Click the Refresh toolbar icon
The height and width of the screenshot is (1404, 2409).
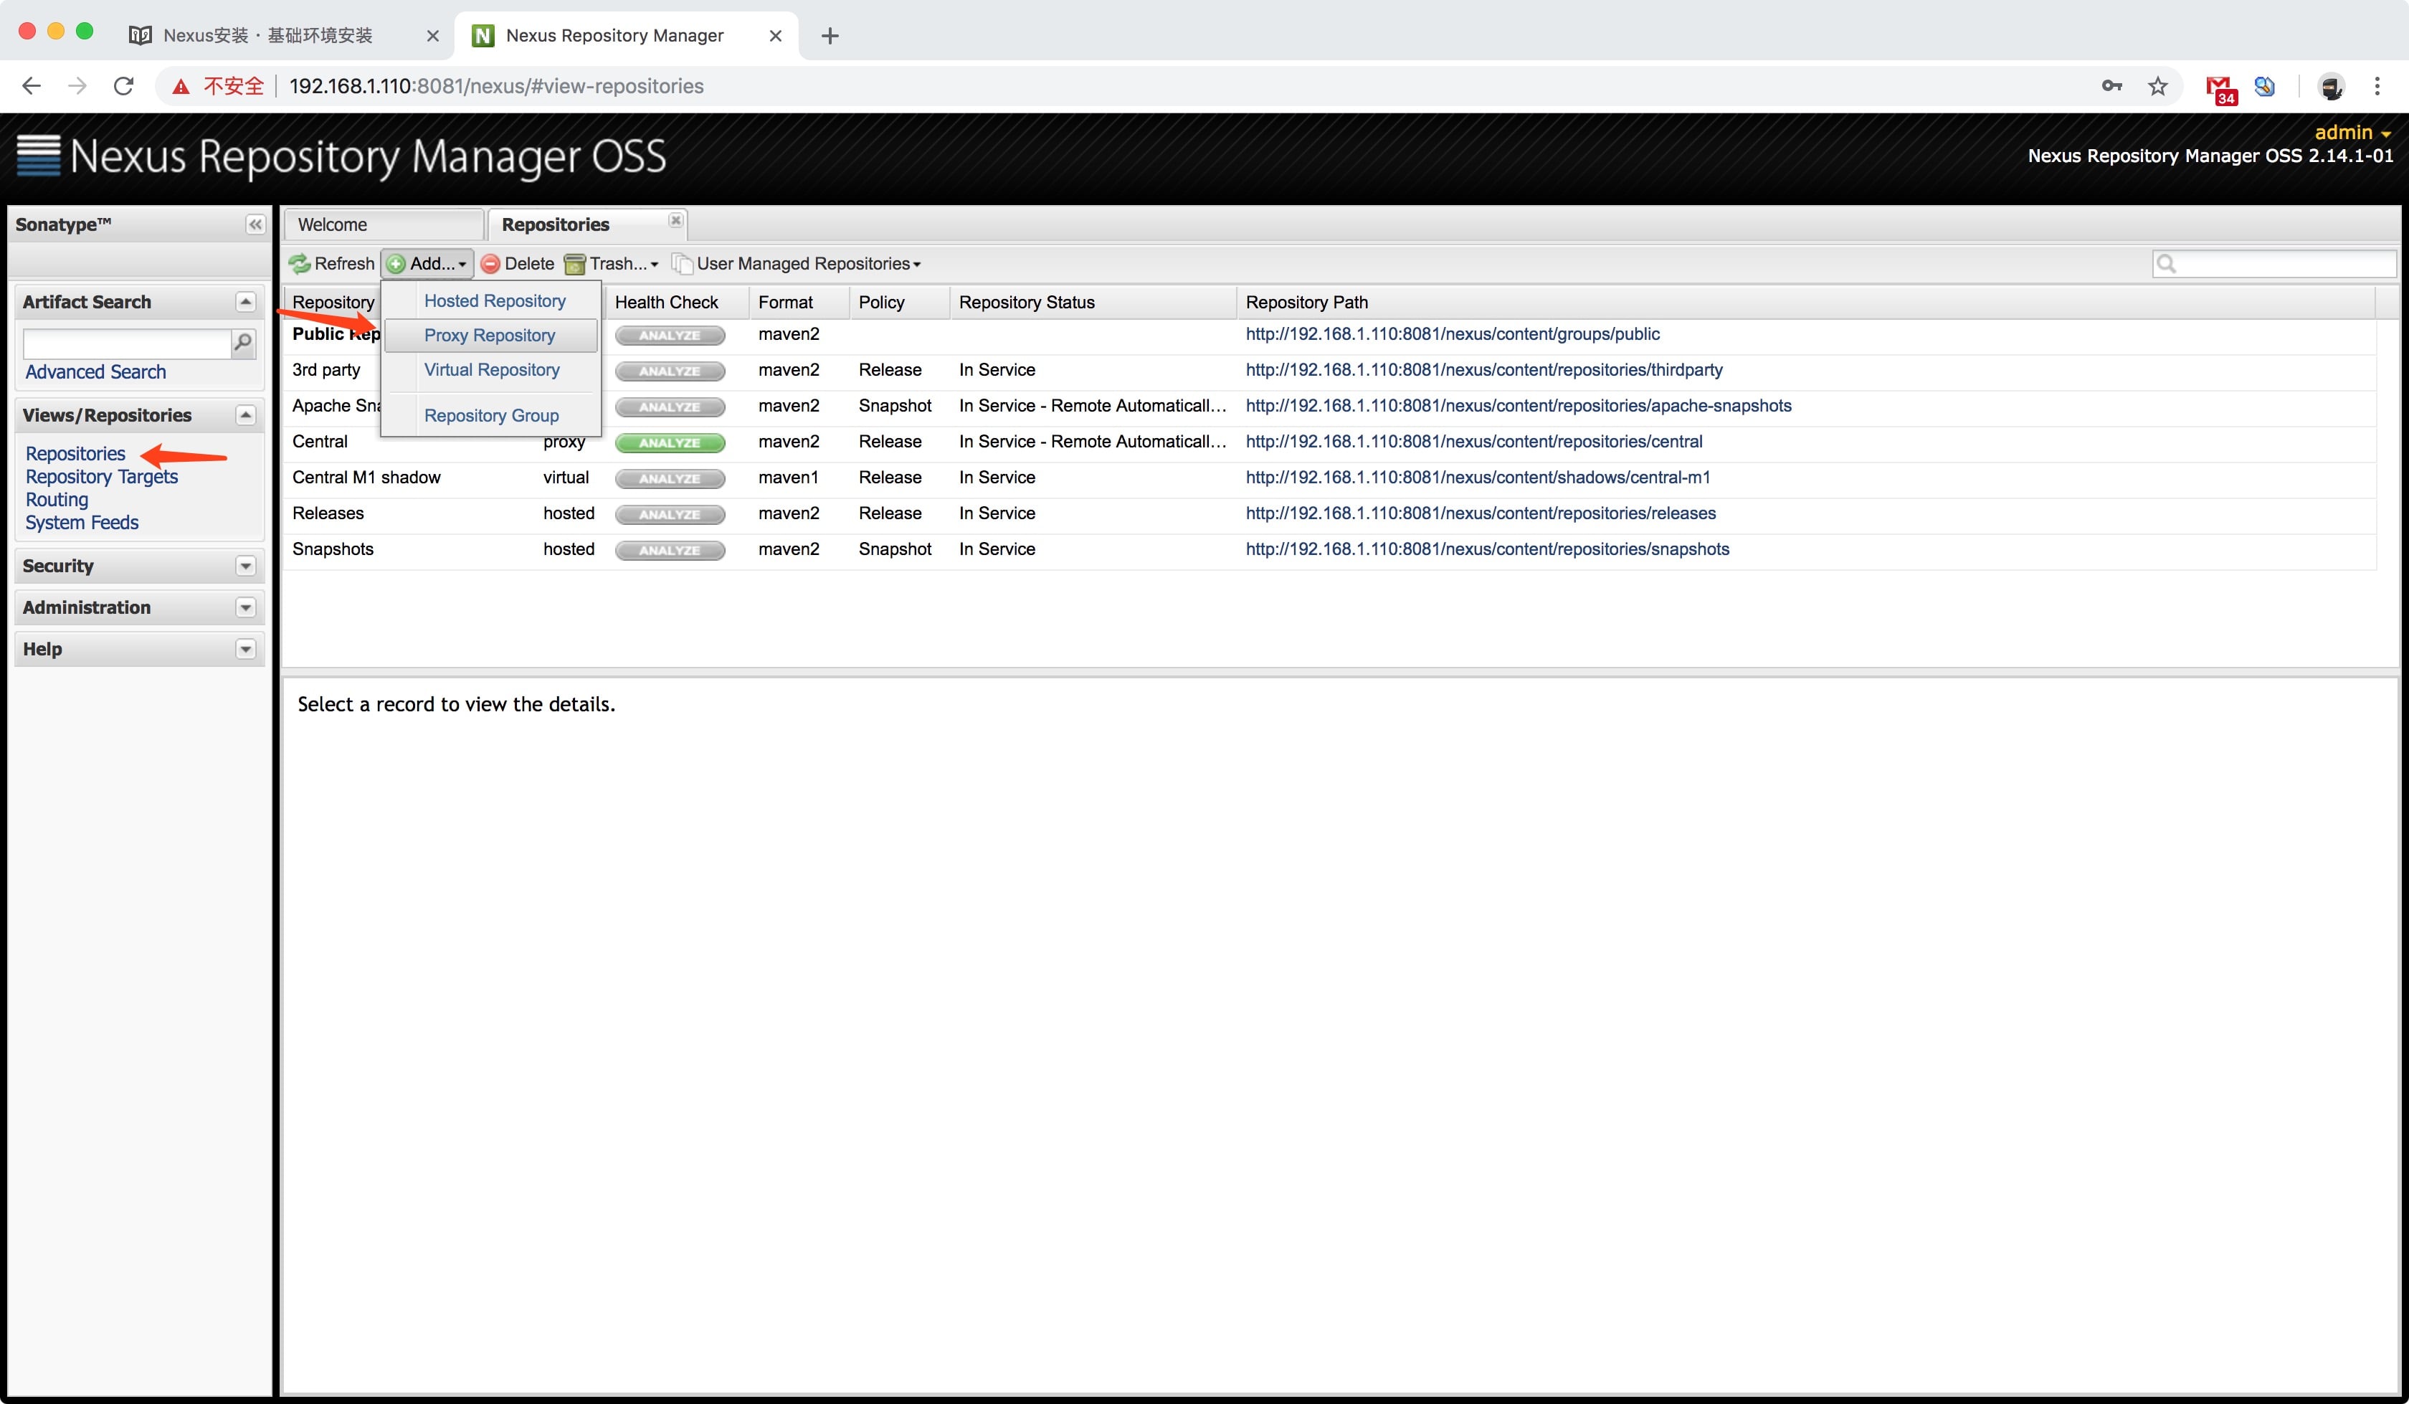coord(300,264)
